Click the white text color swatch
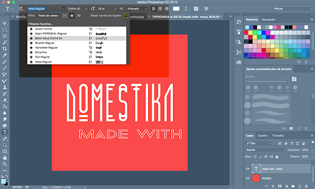 pyautogui.click(x=176, y=9)
